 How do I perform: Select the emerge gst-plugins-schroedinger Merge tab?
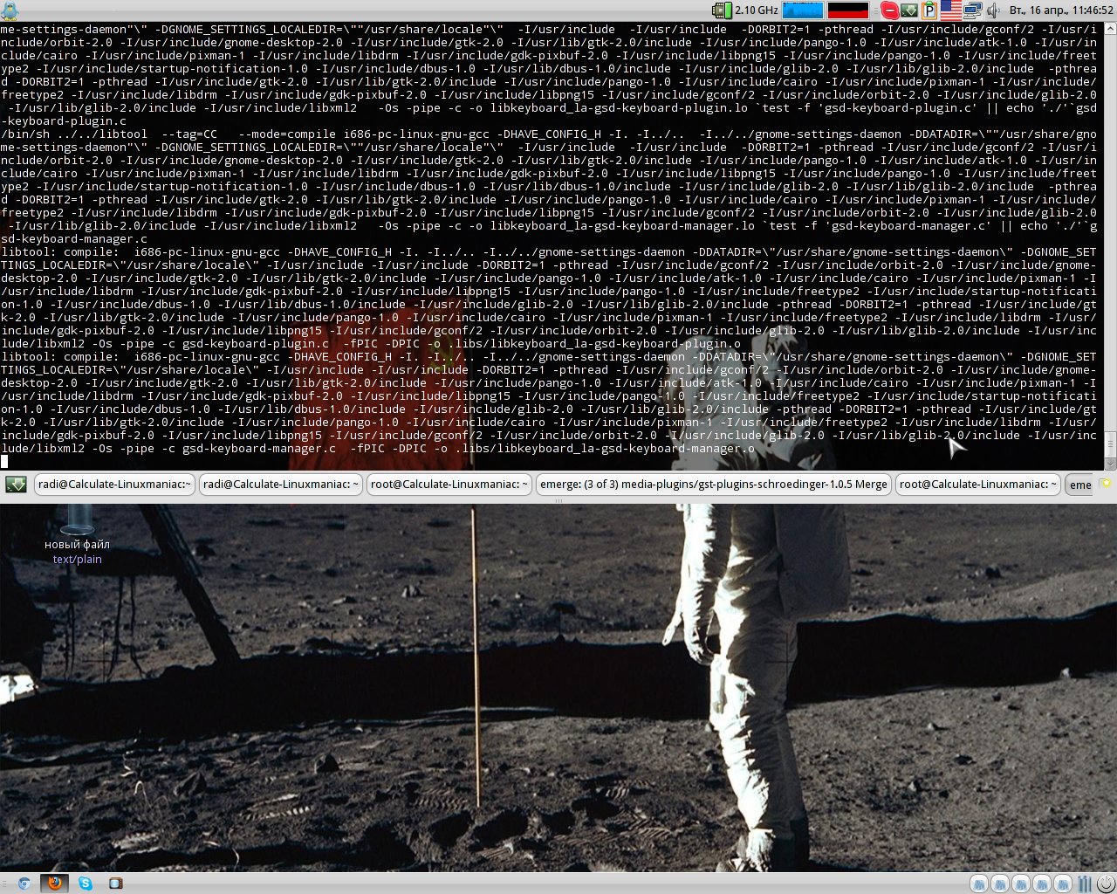[713, 485]
